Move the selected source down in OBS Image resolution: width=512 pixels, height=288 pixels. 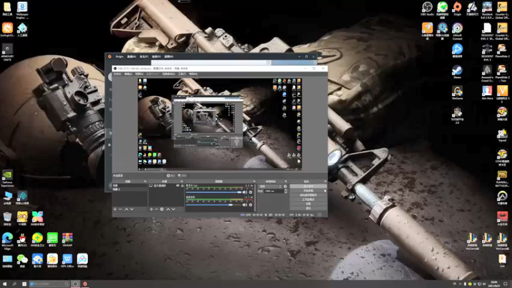click(173, 209)
